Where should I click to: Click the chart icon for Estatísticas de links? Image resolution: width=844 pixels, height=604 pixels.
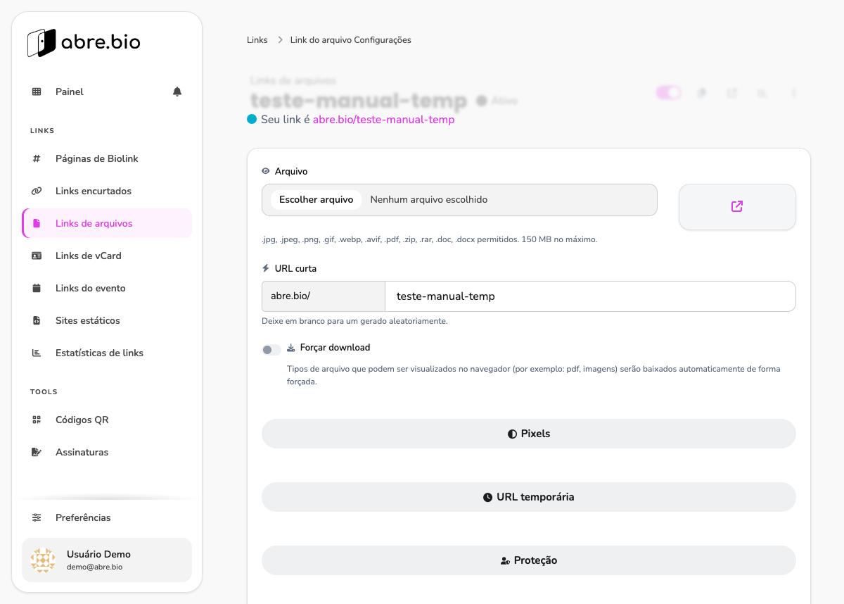pyautogui.click(x=37, y=353)
